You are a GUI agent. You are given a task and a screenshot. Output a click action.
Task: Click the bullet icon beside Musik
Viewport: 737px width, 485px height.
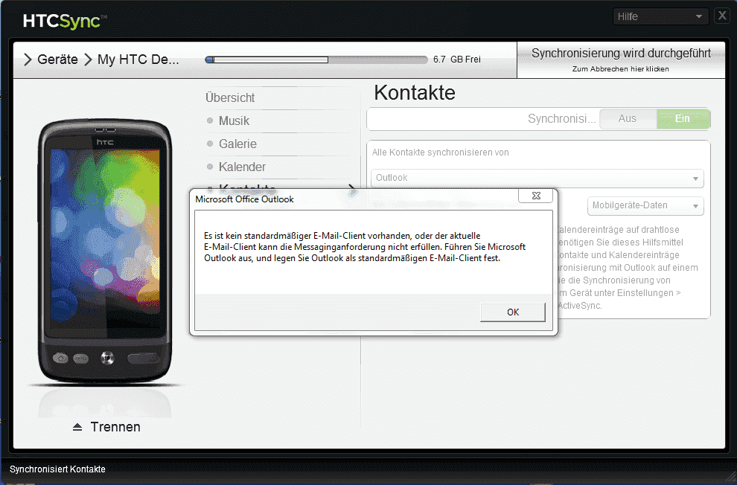[x=210, y=121]
